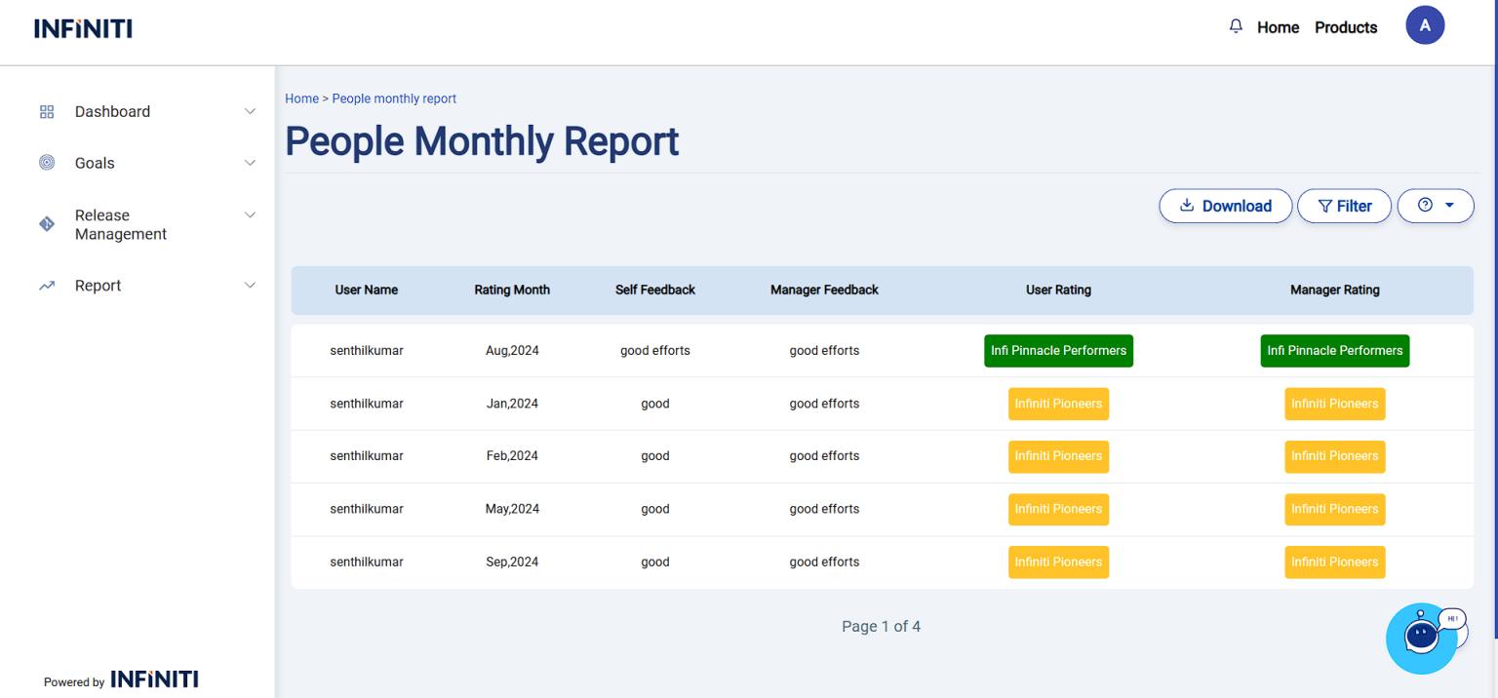
Task: Click the User Name column header
Action: pyautogui.click(x=366, y=290)
